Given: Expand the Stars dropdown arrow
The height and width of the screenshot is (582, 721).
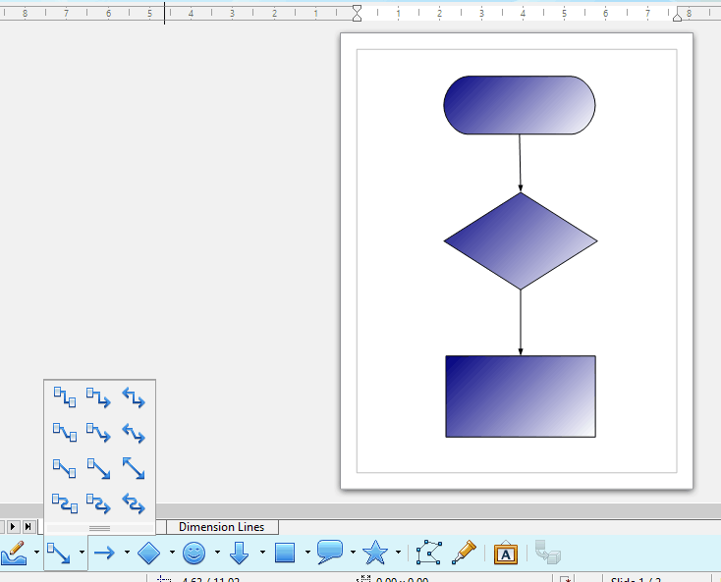Looking at the screenshot, I should [398, 553].
